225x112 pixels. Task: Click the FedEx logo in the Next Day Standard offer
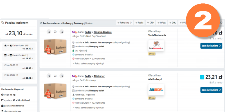pos(74,32)
